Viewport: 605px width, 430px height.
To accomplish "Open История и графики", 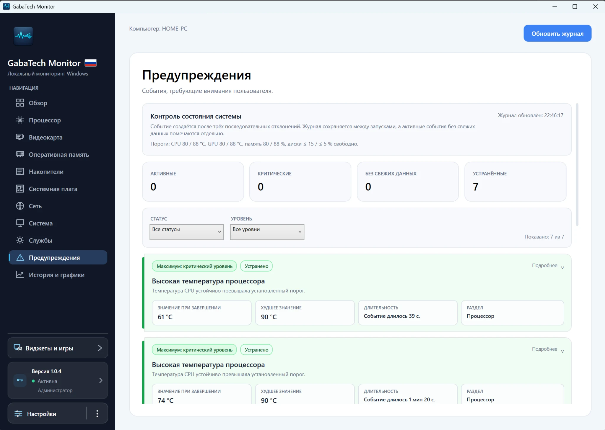I will pos(58,274).
